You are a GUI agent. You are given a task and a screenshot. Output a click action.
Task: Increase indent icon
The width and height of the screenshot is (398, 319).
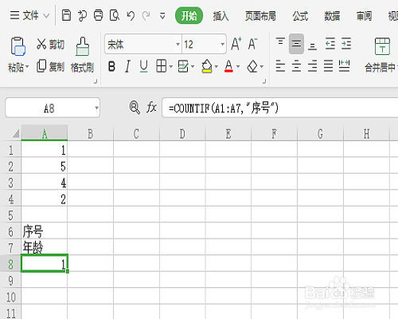tap(346, 44)
